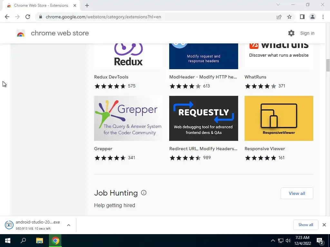Click the ModHeader 613 rating
Viewport: 330px width, 247px height.
[x=189, y=86]
